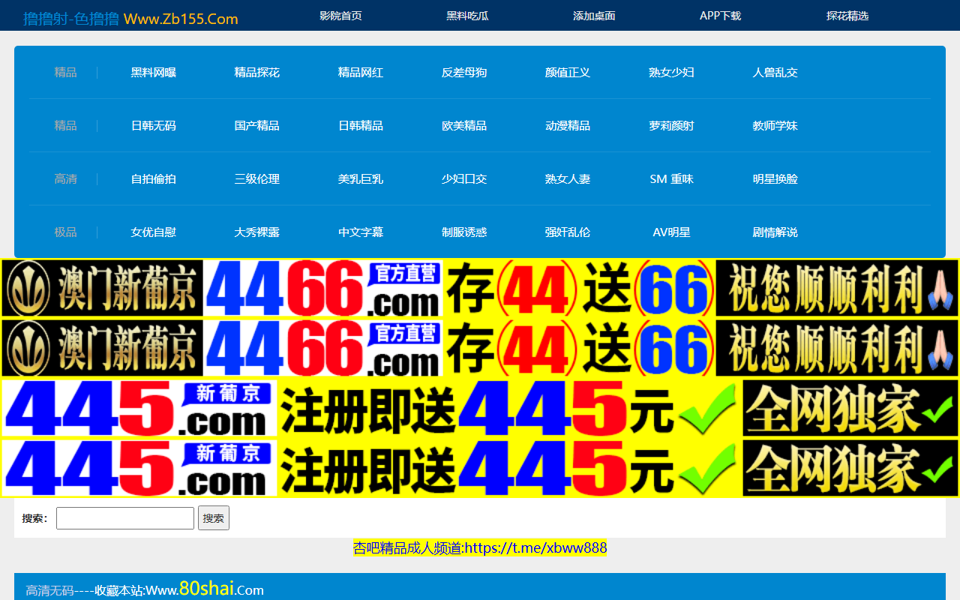This screenshot has height=600, width=960.
Task: Go to the 动漫精品 category
Action: [x=568, y=126]
